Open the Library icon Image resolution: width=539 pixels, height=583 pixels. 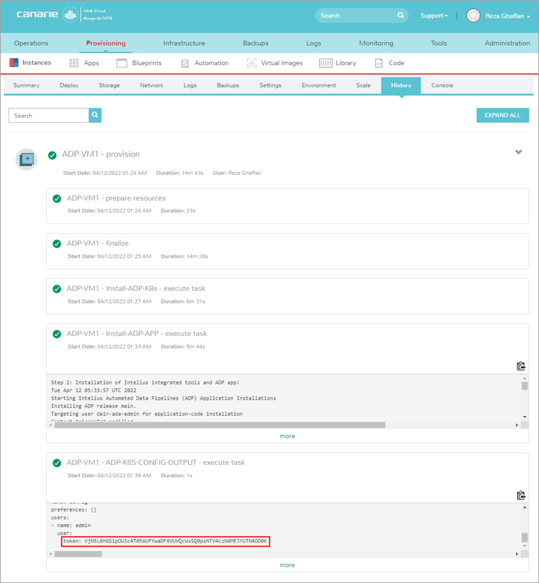pyautogui.click(x=326, y=63)
